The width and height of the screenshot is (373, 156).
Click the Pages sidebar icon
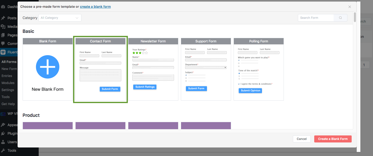(3, 35)
